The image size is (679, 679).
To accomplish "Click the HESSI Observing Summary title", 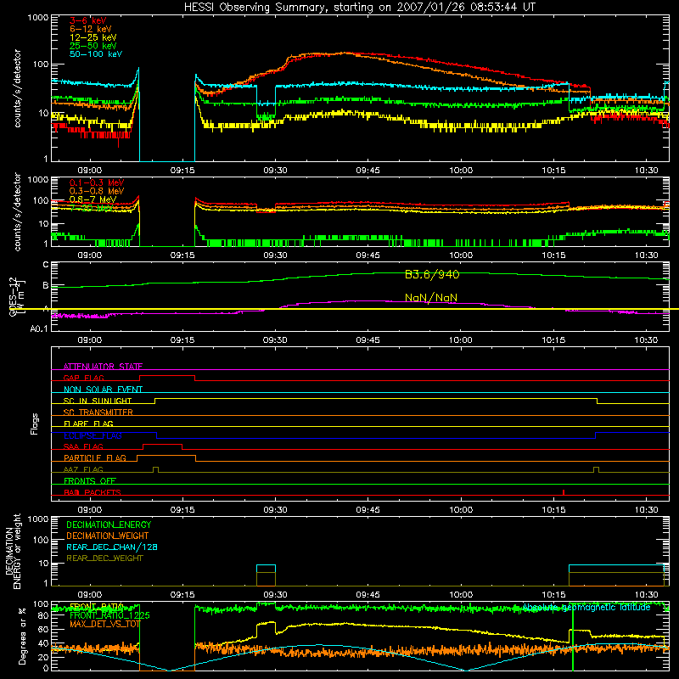I will (360, 8).
